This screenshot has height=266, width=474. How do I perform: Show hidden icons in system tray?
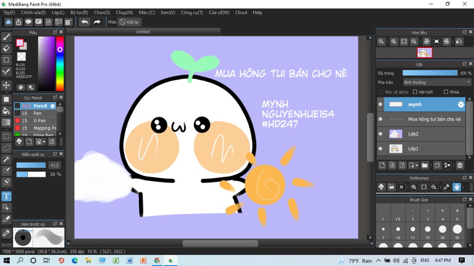tap(379, 260)
